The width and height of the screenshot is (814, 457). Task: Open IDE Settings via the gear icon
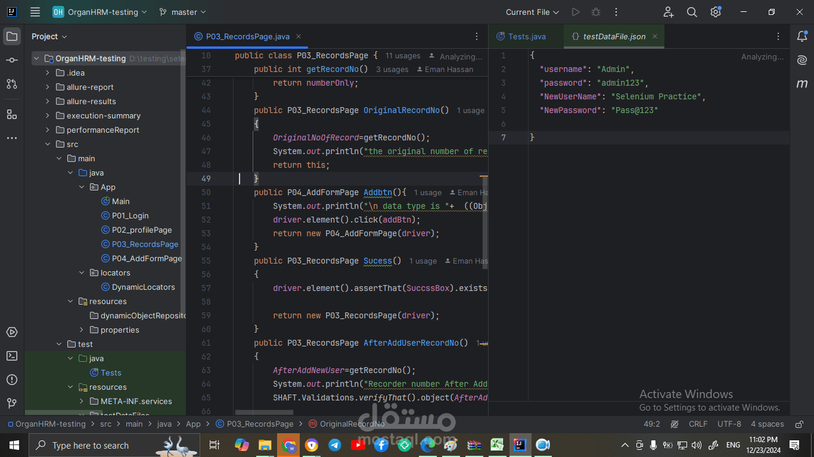tap(715, 11)
